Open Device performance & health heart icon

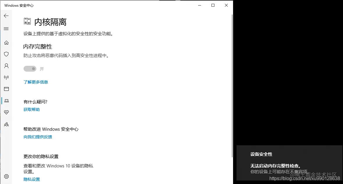click(x=6, y=112)
